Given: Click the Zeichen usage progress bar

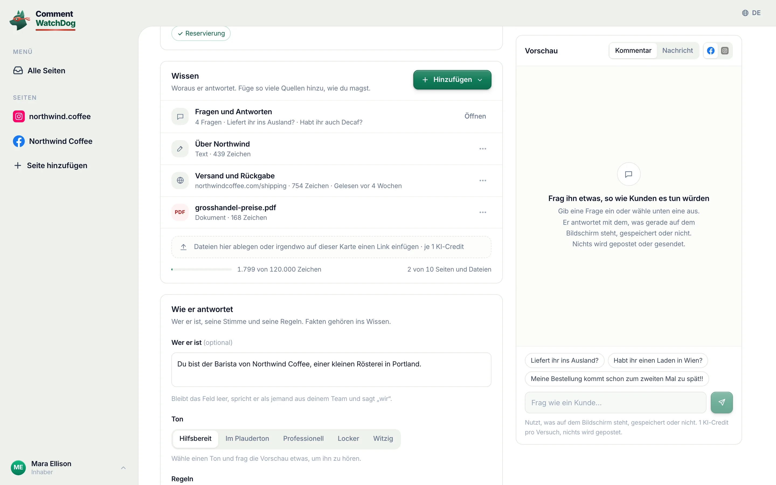Looking at the screenshot, I should pyautogui.click(x=201, y=269).
